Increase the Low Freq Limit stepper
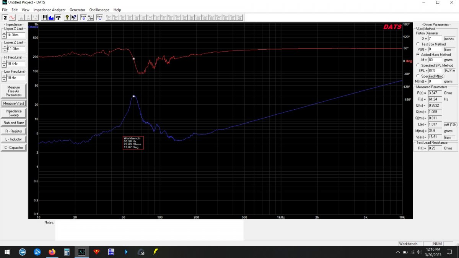 4,76
